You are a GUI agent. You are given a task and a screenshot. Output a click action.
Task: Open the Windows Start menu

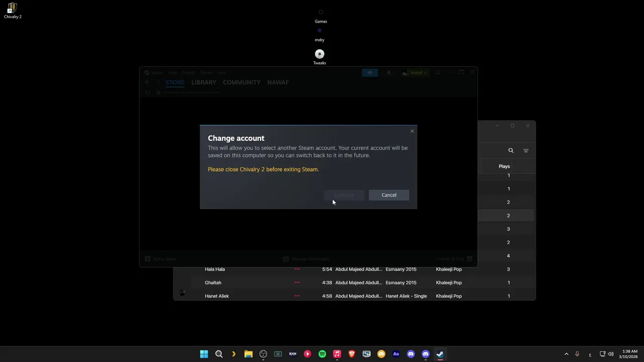point(204,354)
